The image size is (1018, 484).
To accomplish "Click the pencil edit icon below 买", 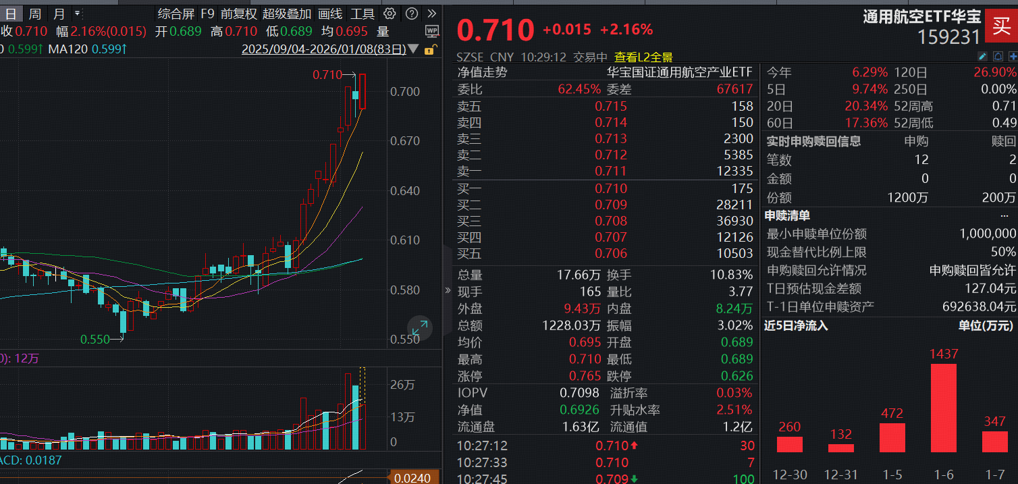I will 982,57.
